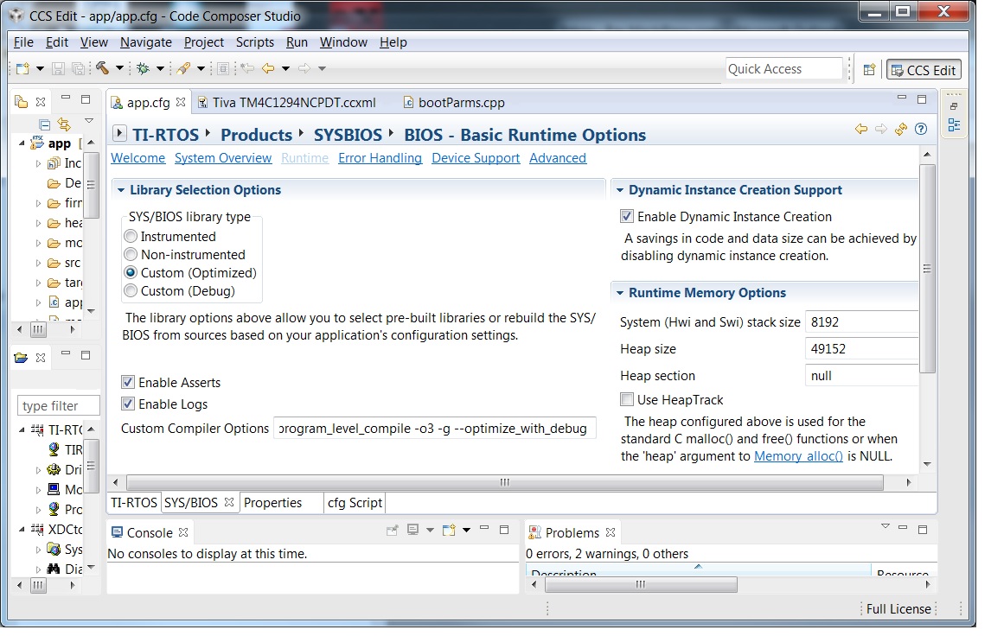Collapse Runtime Memory Options section
The width and height of the screenshot is (991, 636).
tap(620, 293)
